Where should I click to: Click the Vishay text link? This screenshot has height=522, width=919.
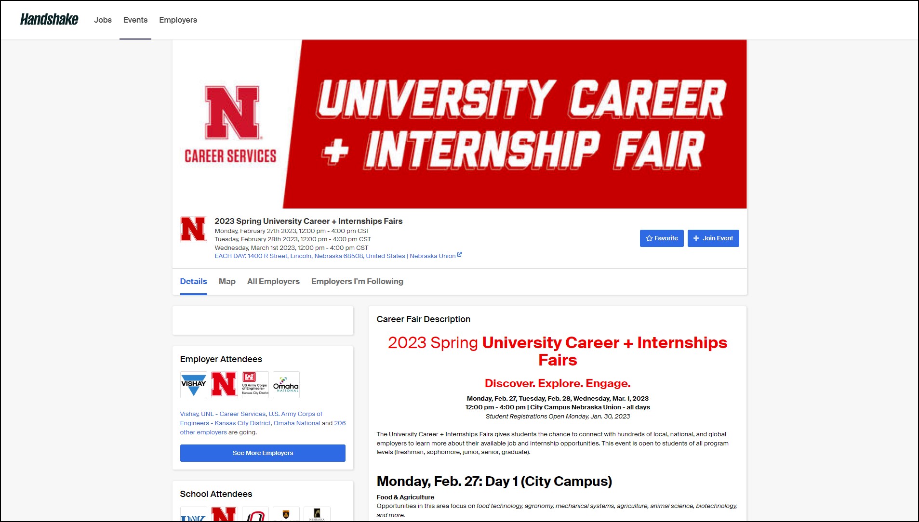[189, 414]
